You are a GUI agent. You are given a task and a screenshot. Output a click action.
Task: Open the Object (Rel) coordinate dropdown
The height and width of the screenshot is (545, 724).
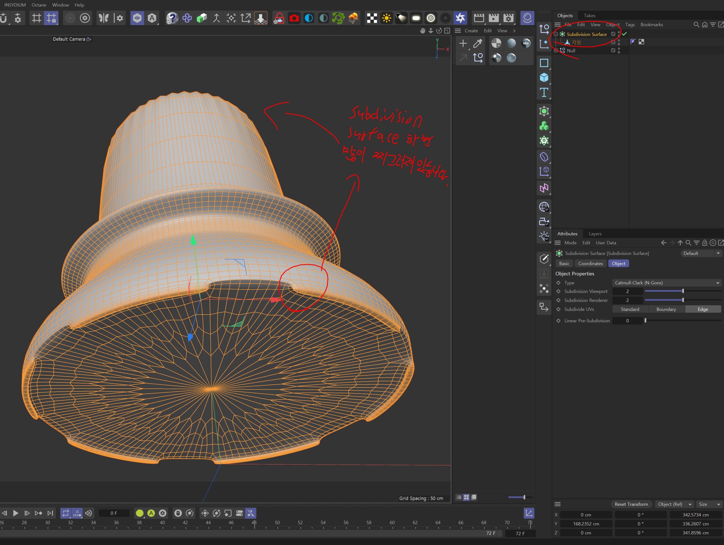point(674,504)
